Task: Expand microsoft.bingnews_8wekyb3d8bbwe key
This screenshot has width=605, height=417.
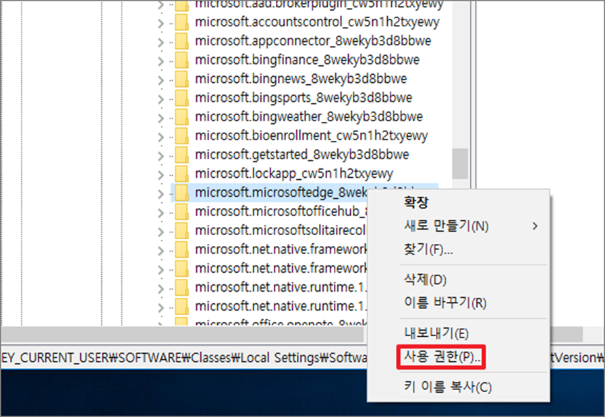Action: click(x=161, y=80)
